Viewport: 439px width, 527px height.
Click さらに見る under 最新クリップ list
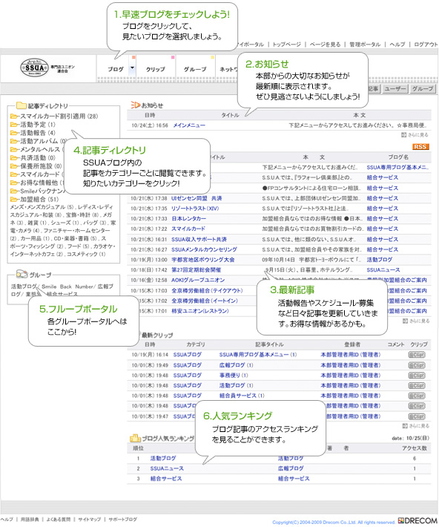416,426
